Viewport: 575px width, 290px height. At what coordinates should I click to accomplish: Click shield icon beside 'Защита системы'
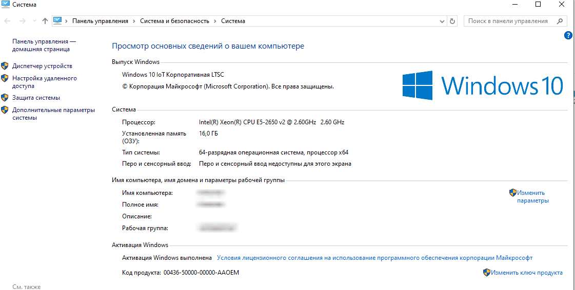(5, 98)
